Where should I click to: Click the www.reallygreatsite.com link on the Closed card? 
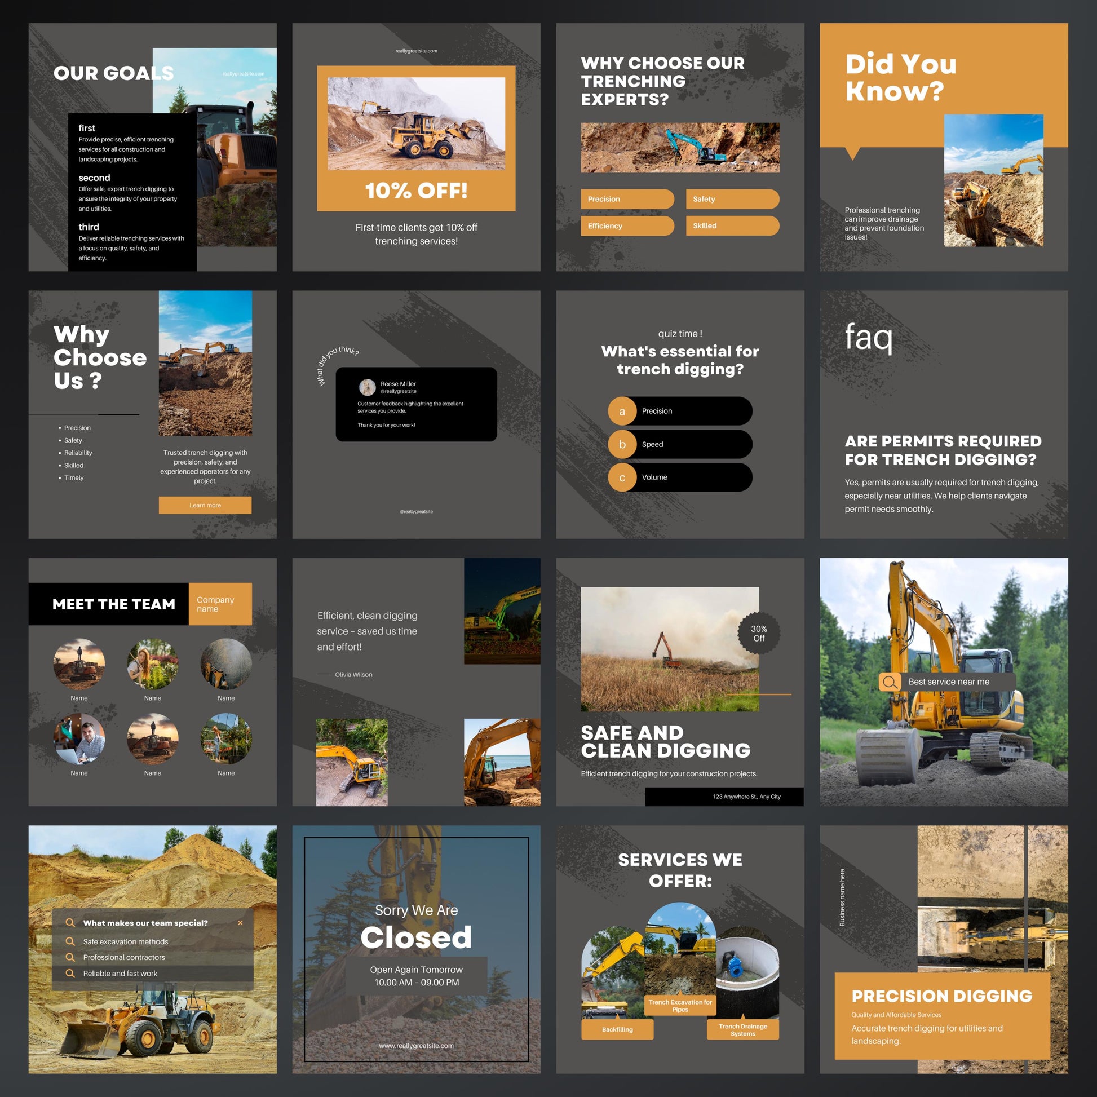tap(416, 1046)
